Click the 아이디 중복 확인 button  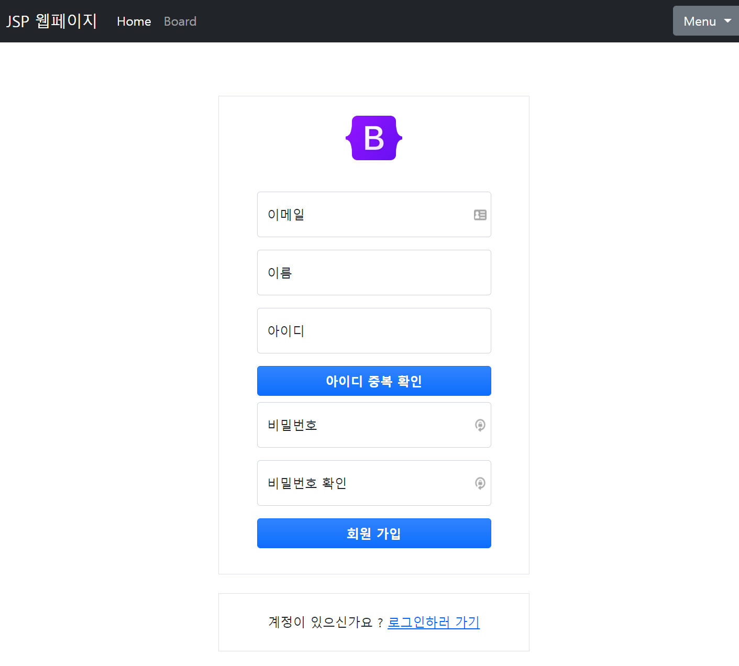(374, 381)
